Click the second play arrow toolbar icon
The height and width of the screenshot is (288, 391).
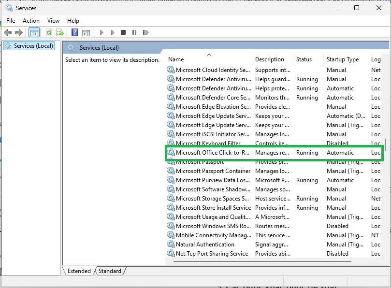[x=113, y=32]
